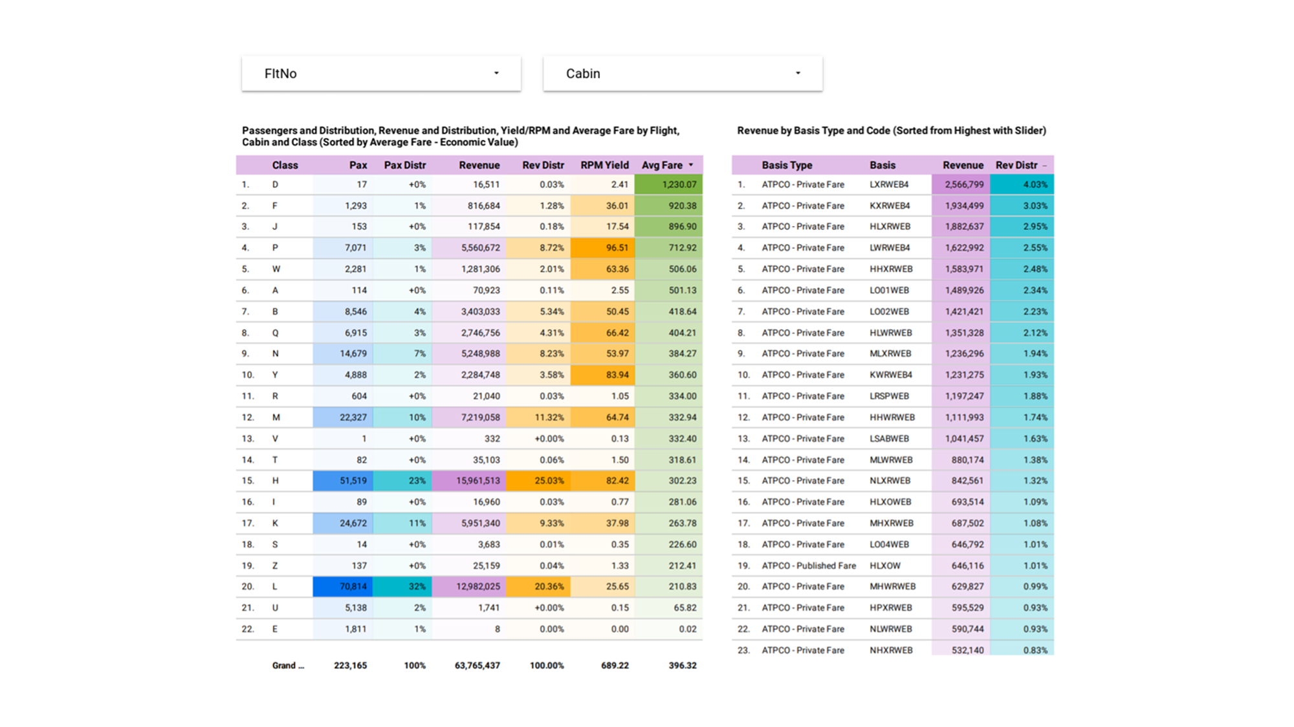Select class E Avg Fare 0.02
The width and height of the screenshot is (1294, 727).
tap(688, 629)
